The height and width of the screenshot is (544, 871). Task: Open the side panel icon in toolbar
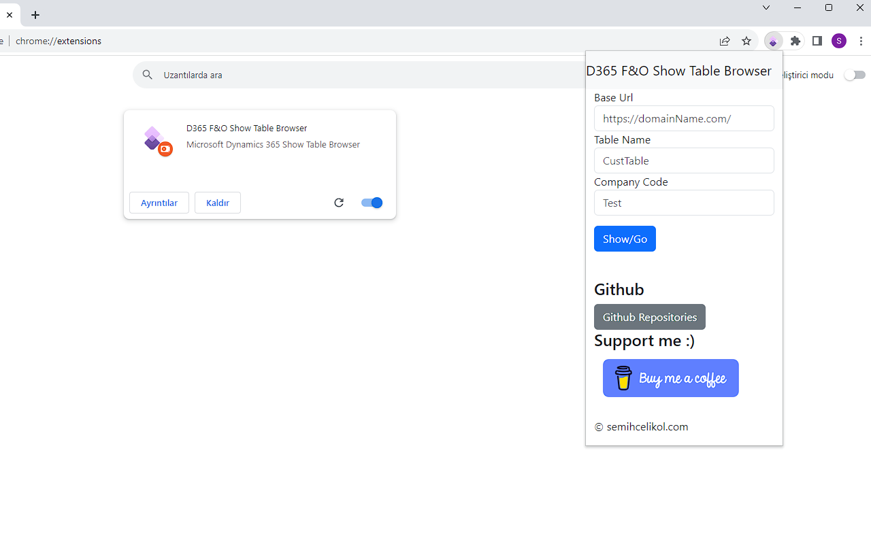tap(817, 41)
